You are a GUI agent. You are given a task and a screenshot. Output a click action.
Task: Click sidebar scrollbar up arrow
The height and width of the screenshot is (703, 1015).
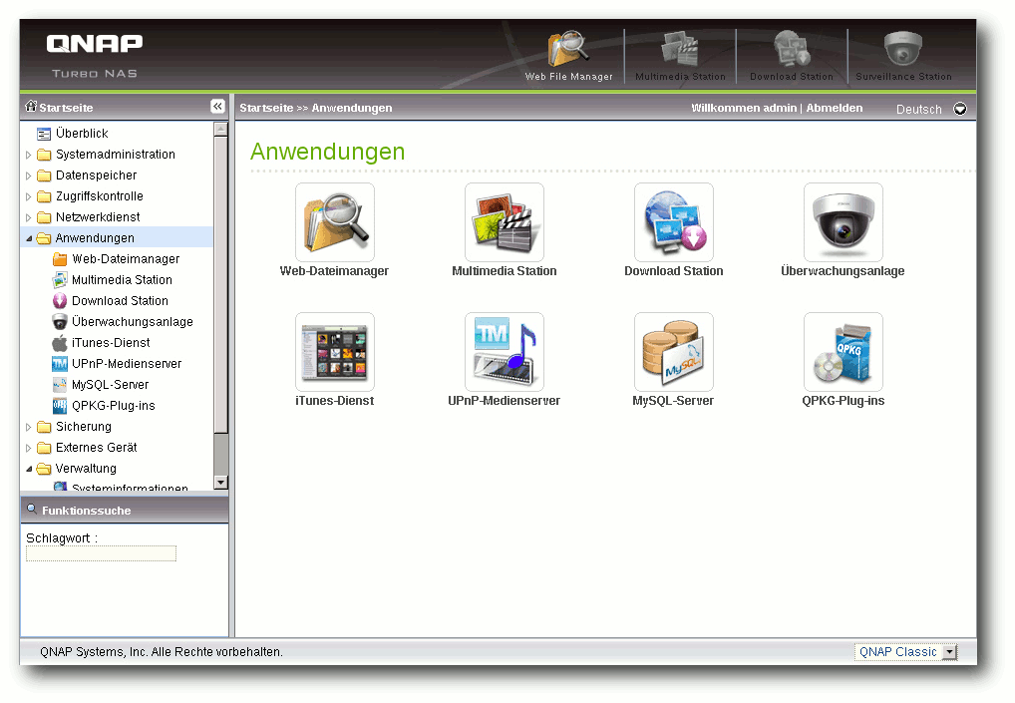[220, 129]
